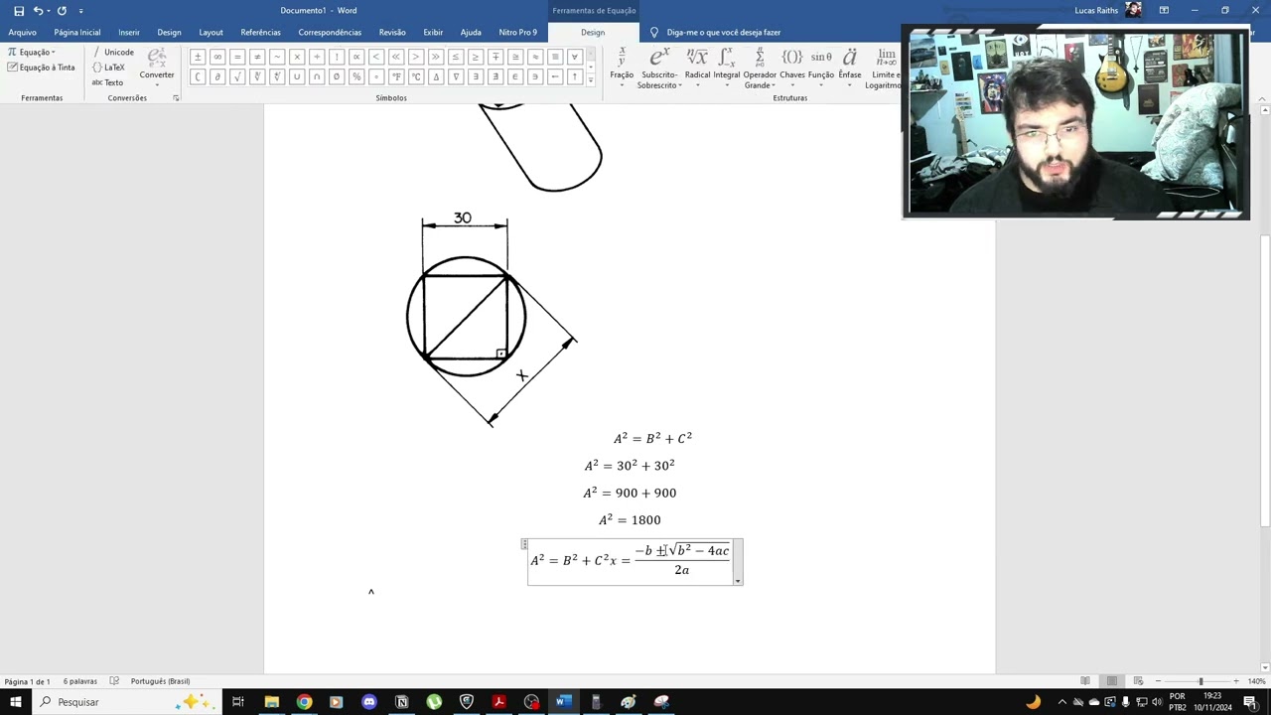
Task: Expand the Símbolos gallery more button
Action: [x=591, y=79]
